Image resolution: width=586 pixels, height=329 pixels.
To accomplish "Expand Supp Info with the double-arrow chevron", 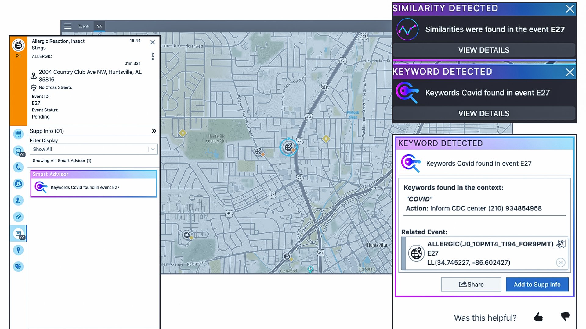I will pyautogui.click(x=154, y=131).
